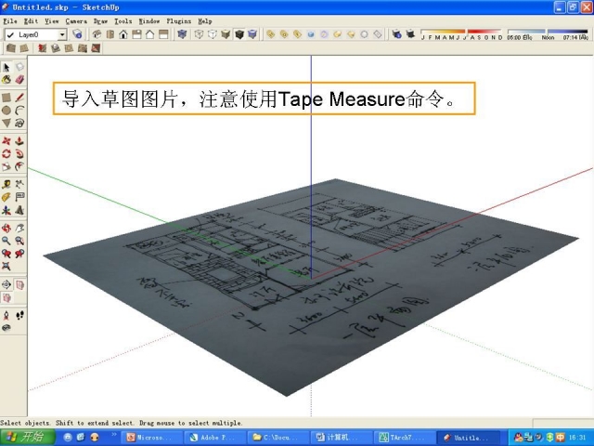Open the Shadow Settings dialog icon
Viewport: 594px width, 446px height.
click(x=396, y=34)
